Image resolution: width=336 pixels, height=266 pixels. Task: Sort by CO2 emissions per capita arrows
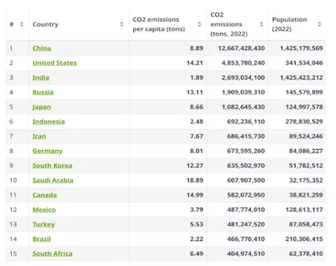[199, 24]
